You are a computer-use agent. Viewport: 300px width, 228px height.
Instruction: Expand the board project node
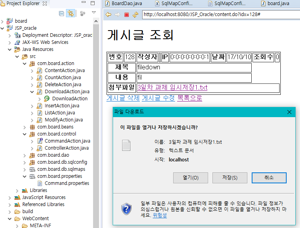tap(2, 22)
